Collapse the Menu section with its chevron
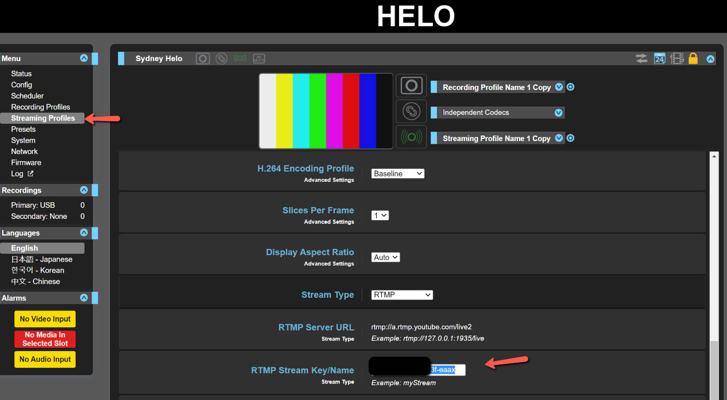 [84, 58]
